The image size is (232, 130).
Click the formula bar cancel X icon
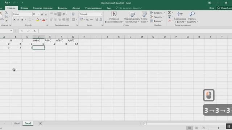[x=22, y=31]
